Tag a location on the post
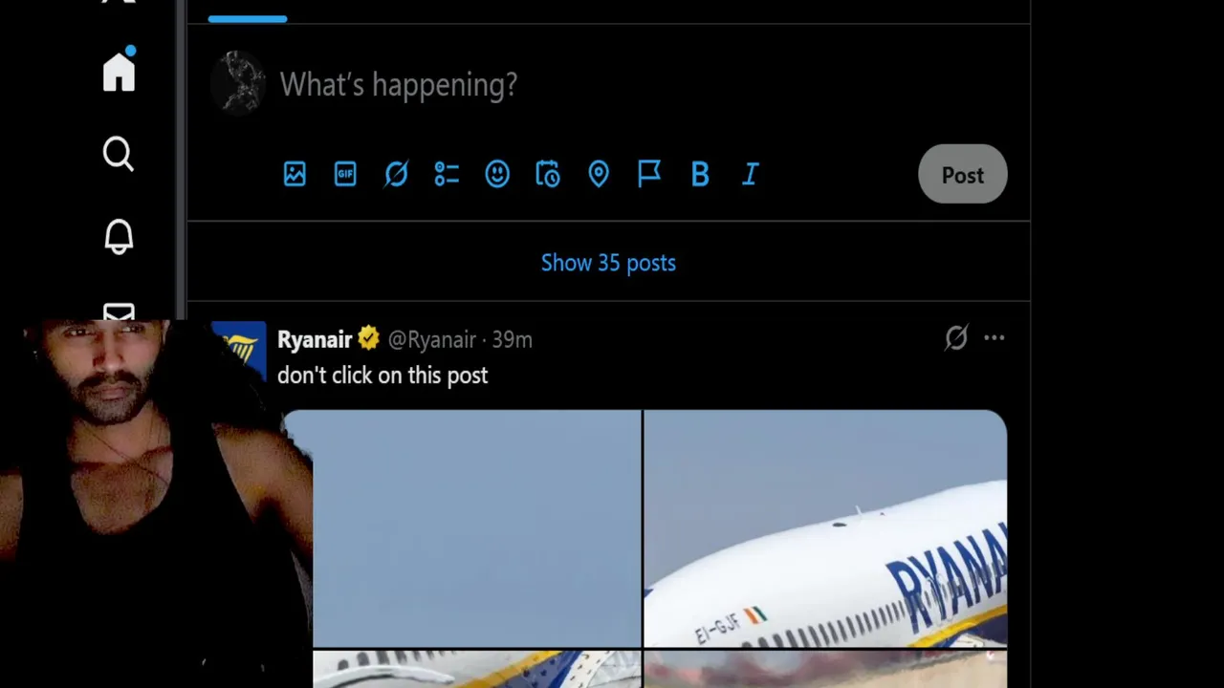Screen dimensions: 1224x688 599,174
